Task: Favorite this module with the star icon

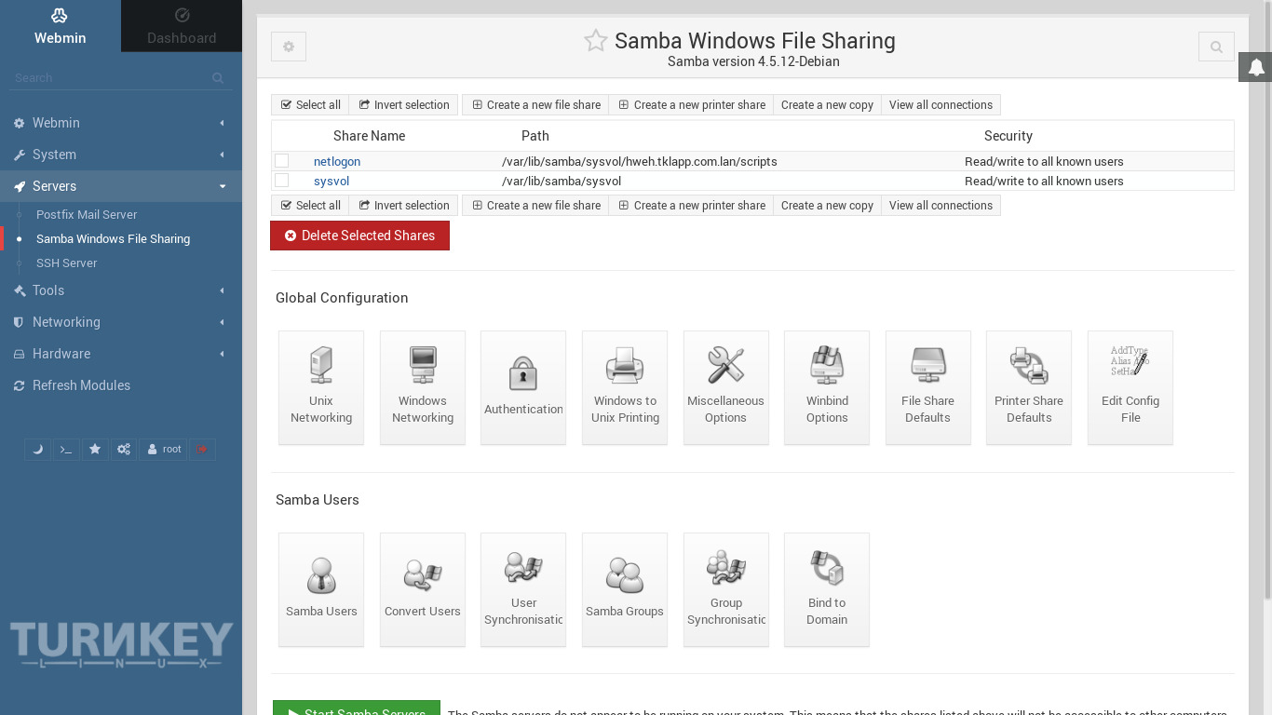Action: pos(596,41)
